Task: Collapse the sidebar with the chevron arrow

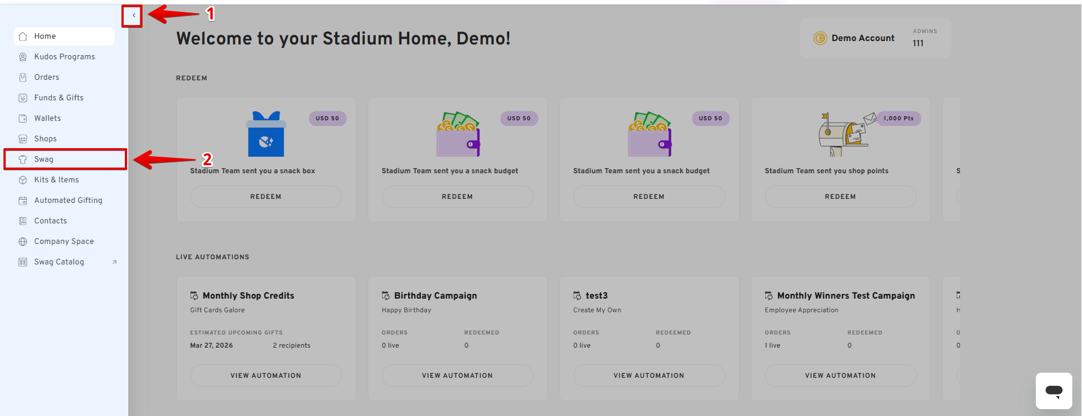Action: (133, 15)
